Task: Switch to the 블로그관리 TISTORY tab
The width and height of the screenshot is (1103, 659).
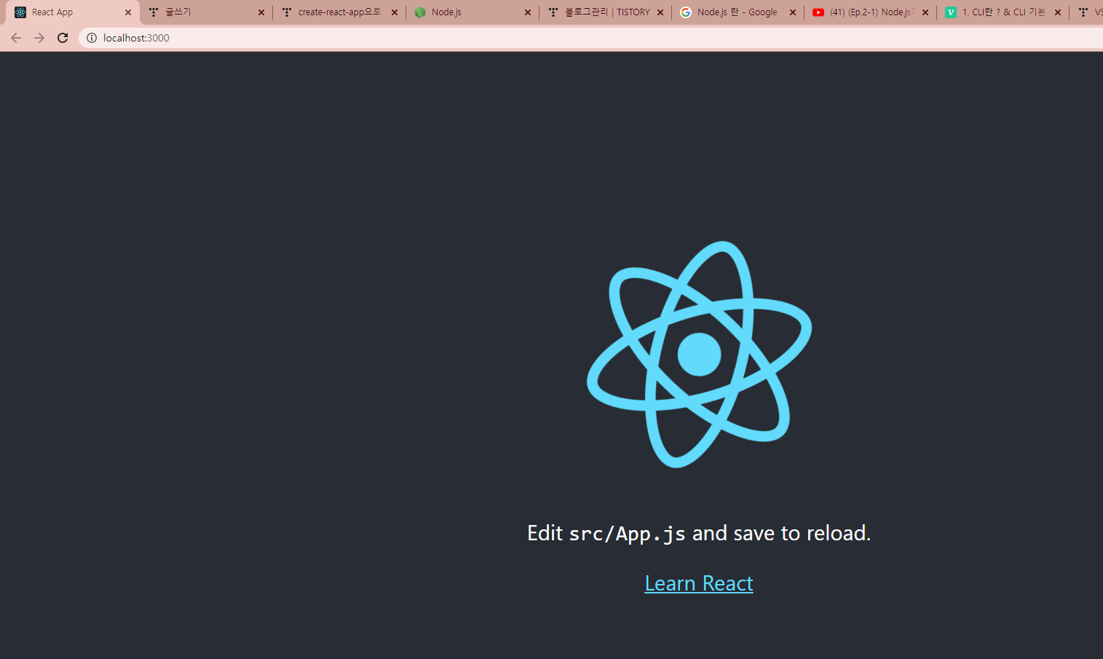Action: pos(606,12)
